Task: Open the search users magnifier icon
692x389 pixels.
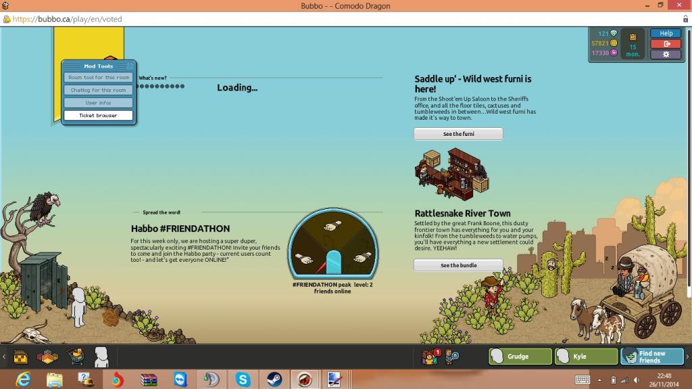Action: click(451, 357)
